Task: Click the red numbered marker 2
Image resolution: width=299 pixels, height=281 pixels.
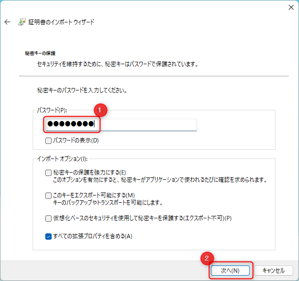Action: click(x=206, y=258)
